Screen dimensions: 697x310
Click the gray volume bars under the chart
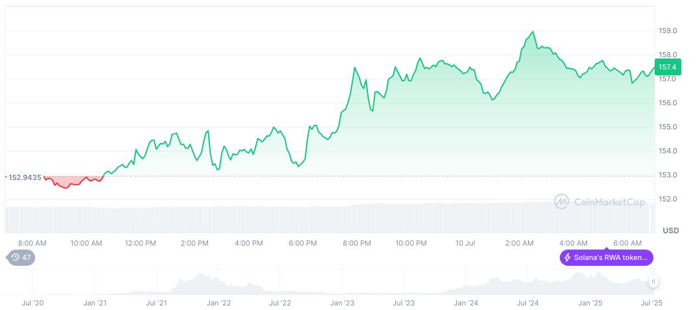325,219
